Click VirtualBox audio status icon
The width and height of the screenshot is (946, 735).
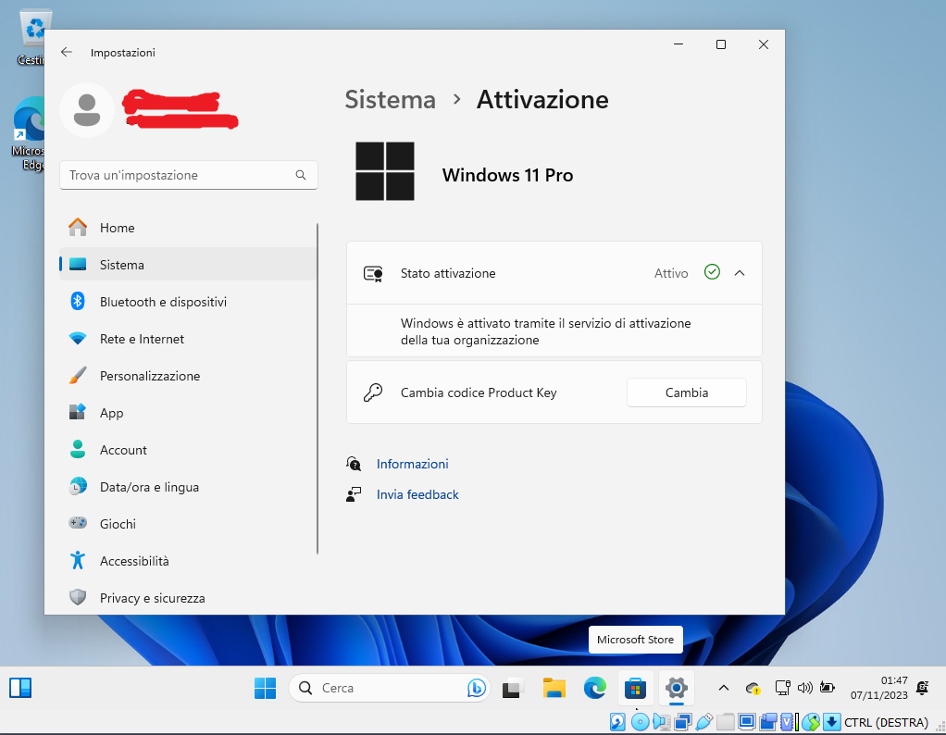662,722
